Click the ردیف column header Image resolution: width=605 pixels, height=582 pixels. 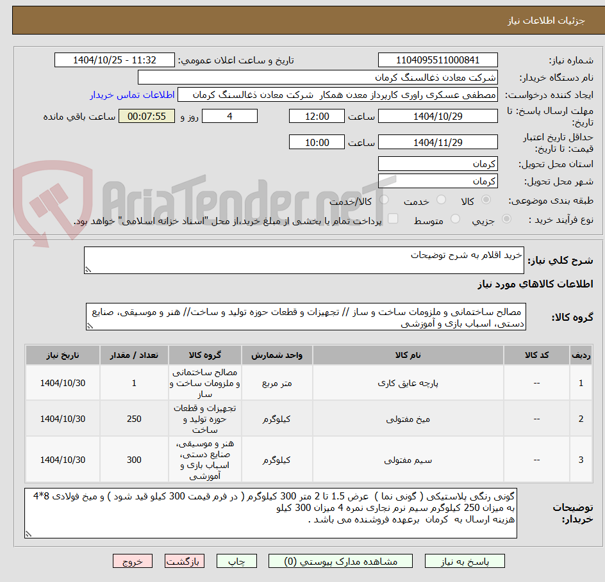581,355
